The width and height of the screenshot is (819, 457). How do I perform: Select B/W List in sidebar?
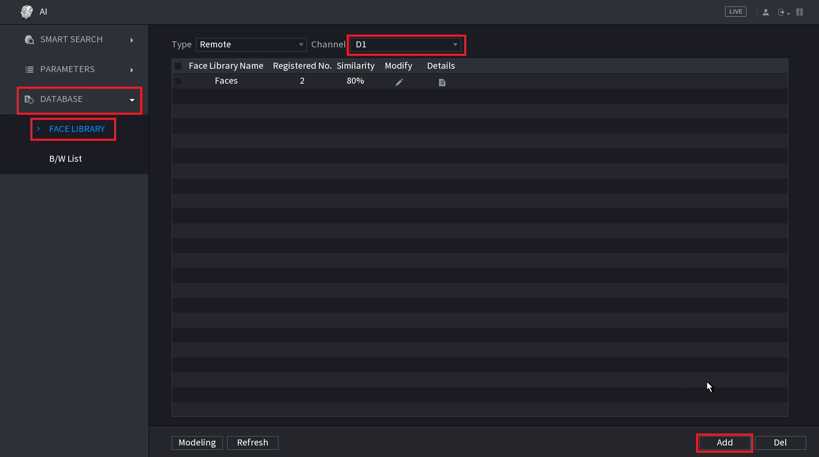65,159
